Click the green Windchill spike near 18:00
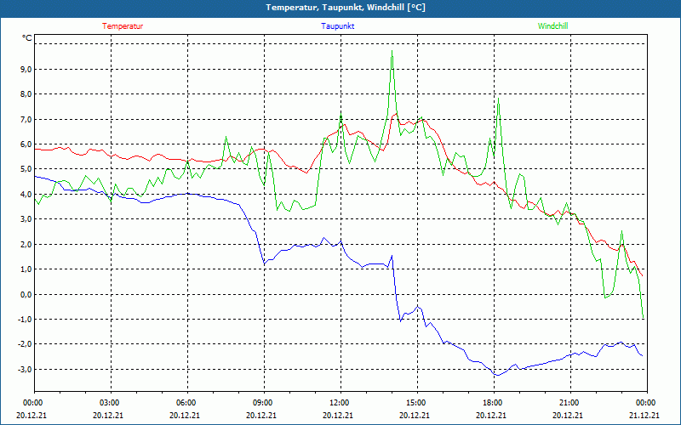This screenshot has width=681, height=425. pyautogui.click(x=498, y=99)
